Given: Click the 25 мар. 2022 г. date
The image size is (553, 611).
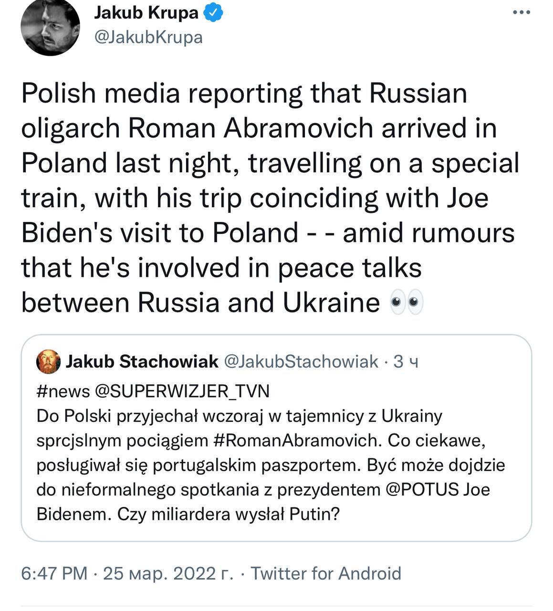Looking at the screenshot, I should coord(168,573).
